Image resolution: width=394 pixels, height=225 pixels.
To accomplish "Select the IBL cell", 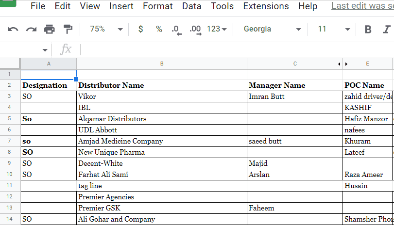I will coord(162,108).
